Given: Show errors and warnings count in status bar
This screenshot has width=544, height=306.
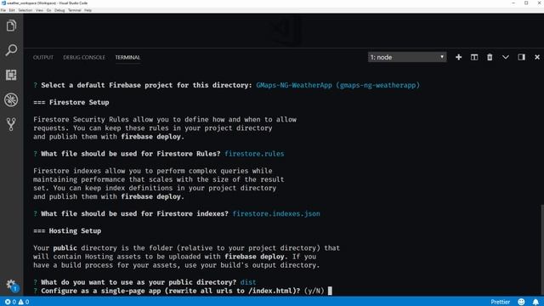Looking at the screenshot, I should (x=17, y=302).
